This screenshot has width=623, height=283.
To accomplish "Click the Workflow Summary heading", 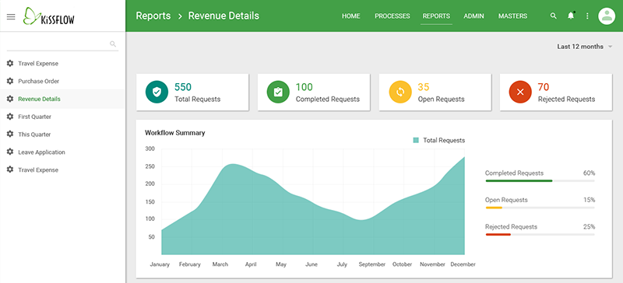I will [174, 133].
